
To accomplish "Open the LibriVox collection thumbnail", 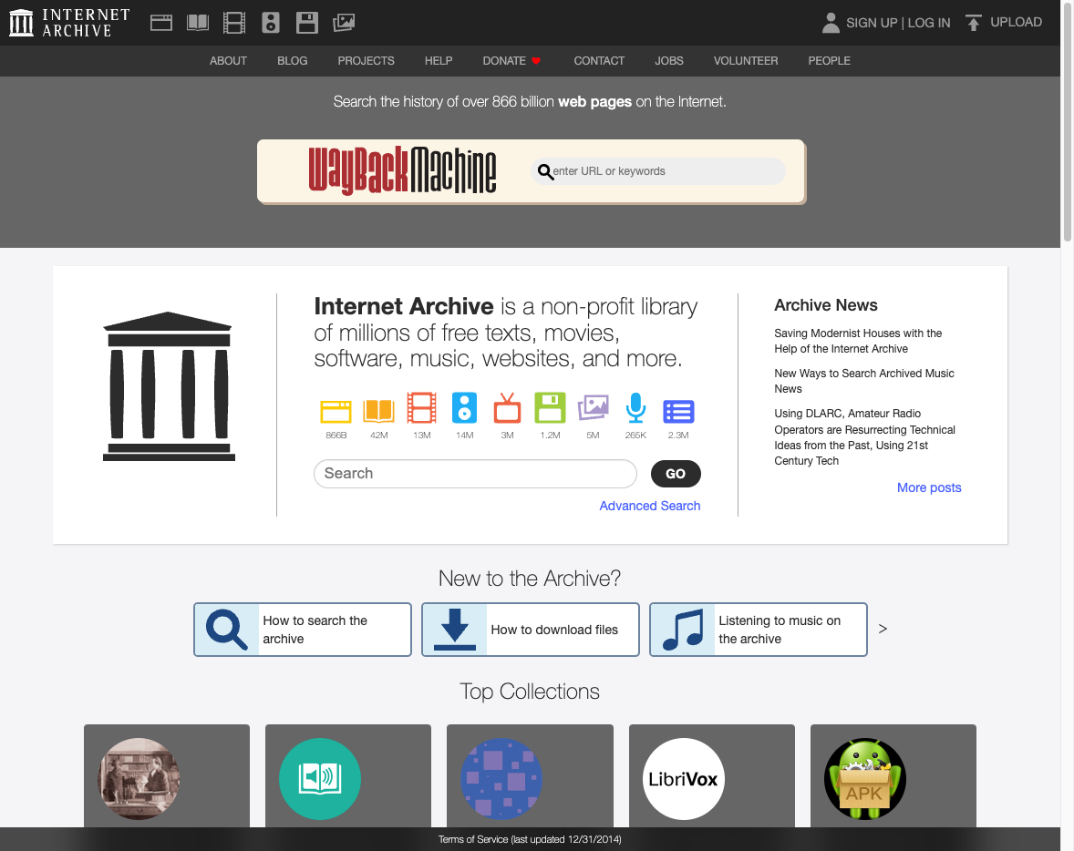I will (x=683, y=779).
